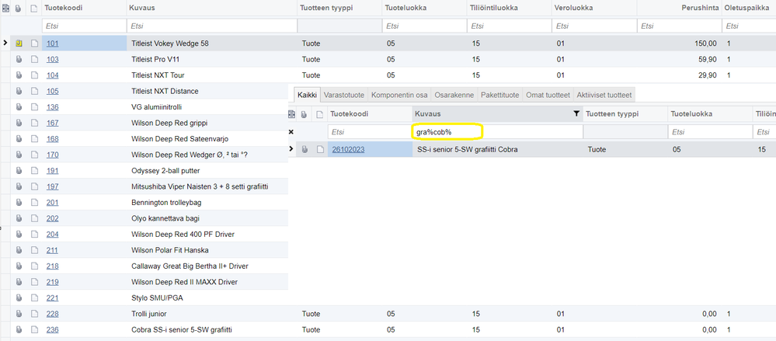Open product code link 197
The width and height of the screenshot is (776, 341).
point(53,186)
